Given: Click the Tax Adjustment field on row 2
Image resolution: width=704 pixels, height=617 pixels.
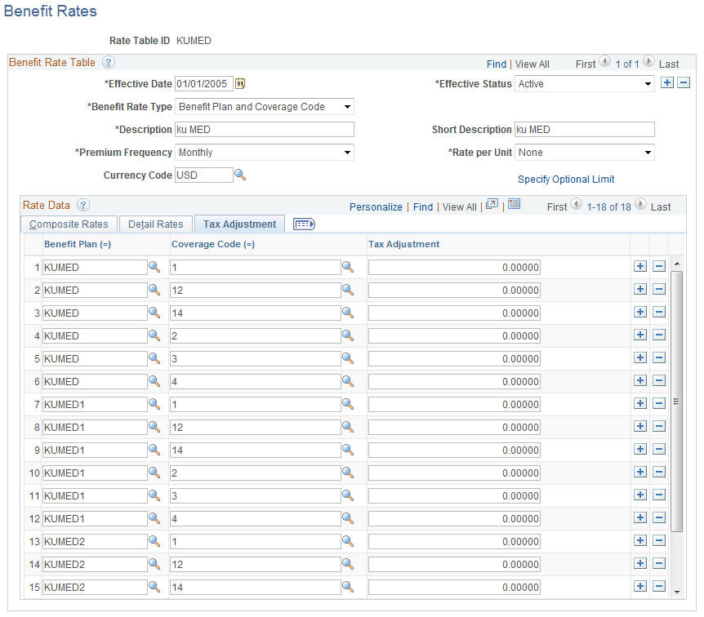Looking at the screenshot, I should pos(455,290).
